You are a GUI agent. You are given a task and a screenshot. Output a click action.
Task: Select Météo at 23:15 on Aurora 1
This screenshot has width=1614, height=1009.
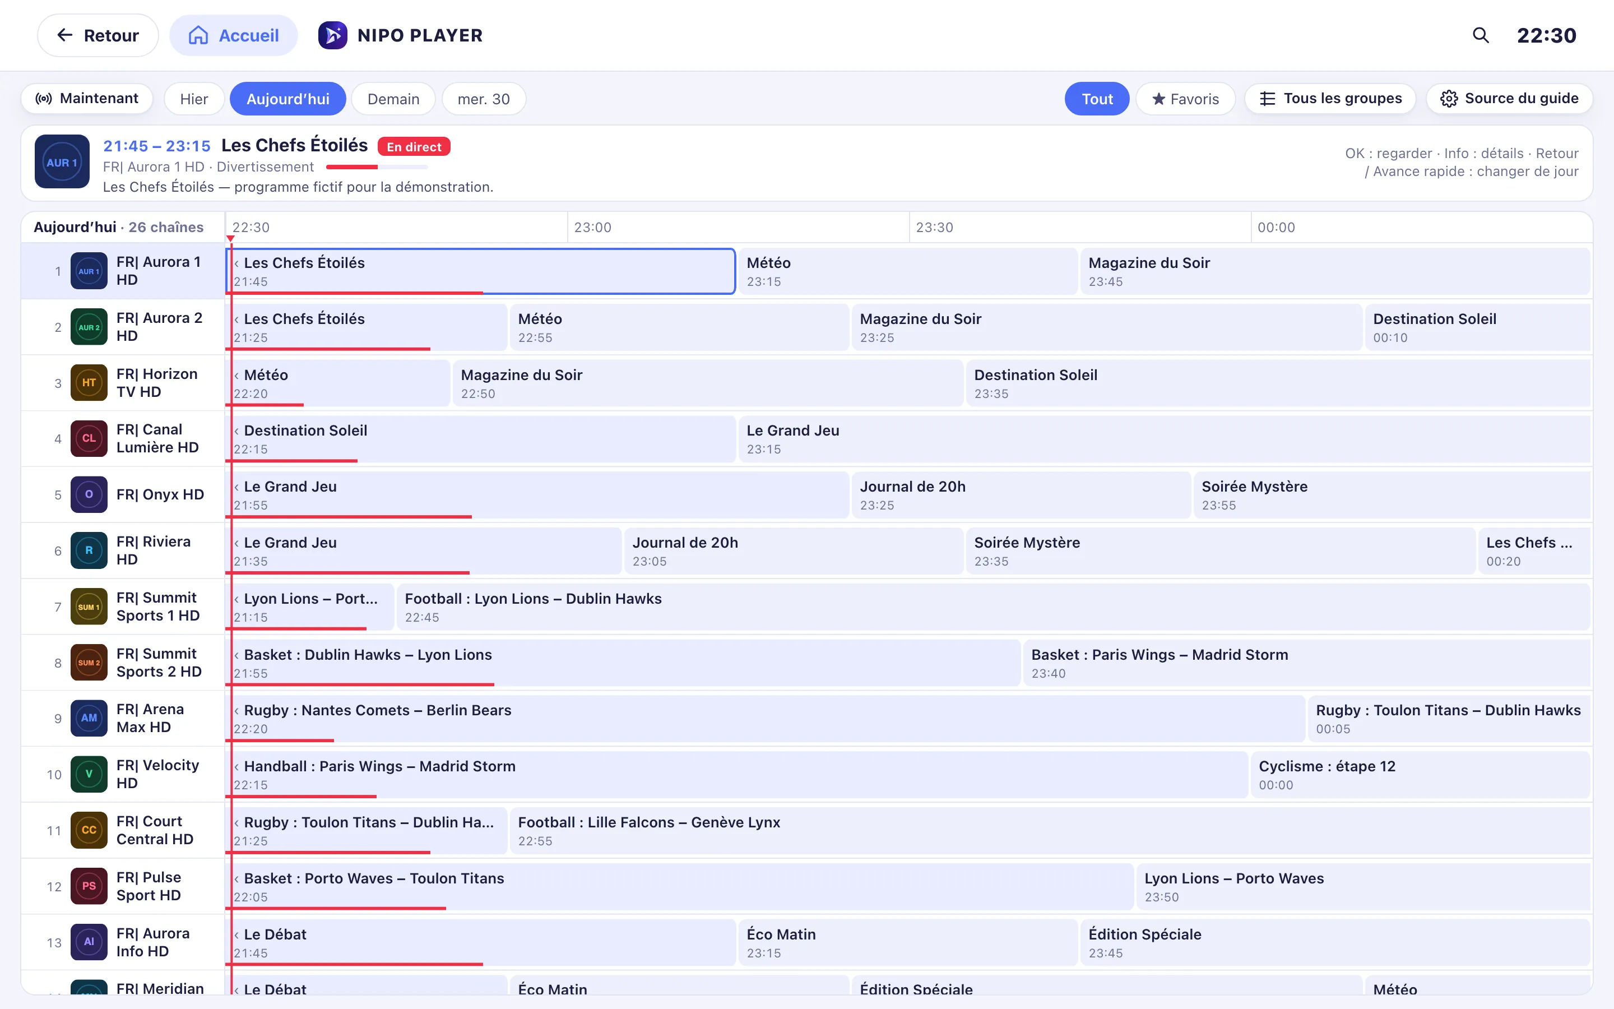tap(908, 272)
